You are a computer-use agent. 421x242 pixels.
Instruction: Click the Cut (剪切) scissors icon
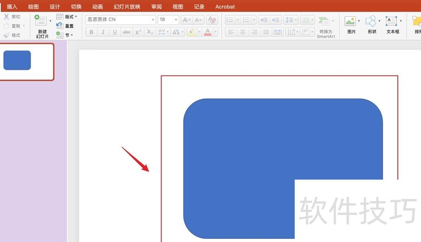[6, 17]
